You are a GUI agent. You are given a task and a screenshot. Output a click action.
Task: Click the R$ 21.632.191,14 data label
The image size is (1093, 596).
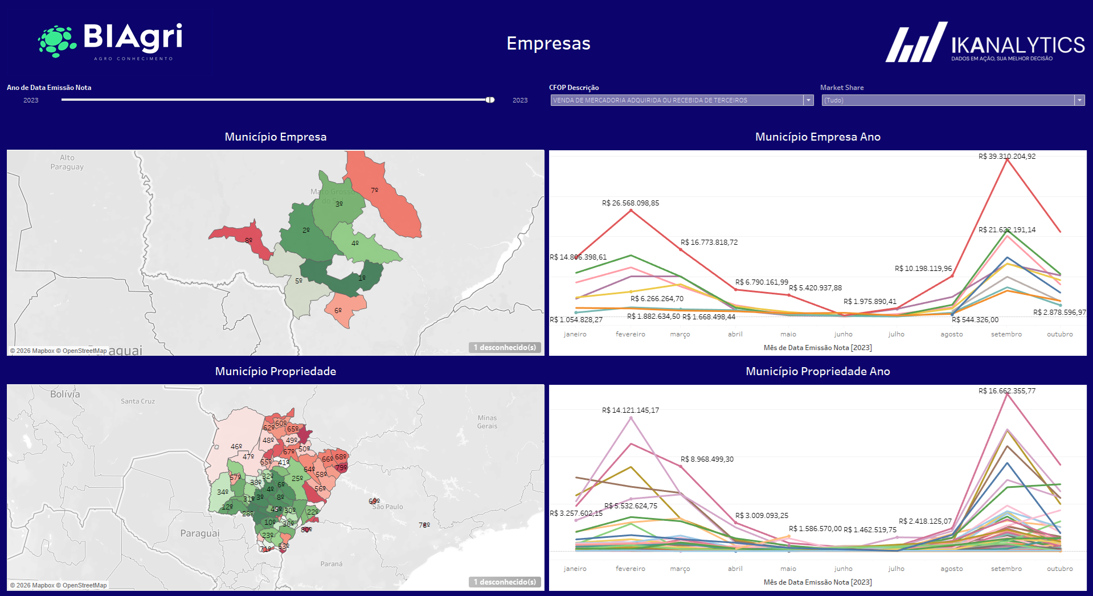point(1007,229)
